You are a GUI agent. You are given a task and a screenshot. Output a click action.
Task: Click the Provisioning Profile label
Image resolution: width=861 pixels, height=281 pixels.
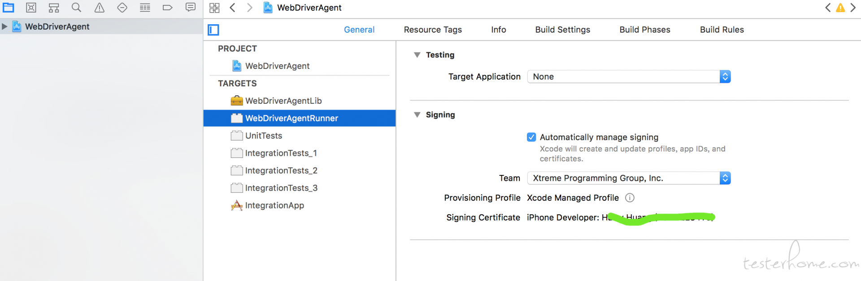pos(482,198)
